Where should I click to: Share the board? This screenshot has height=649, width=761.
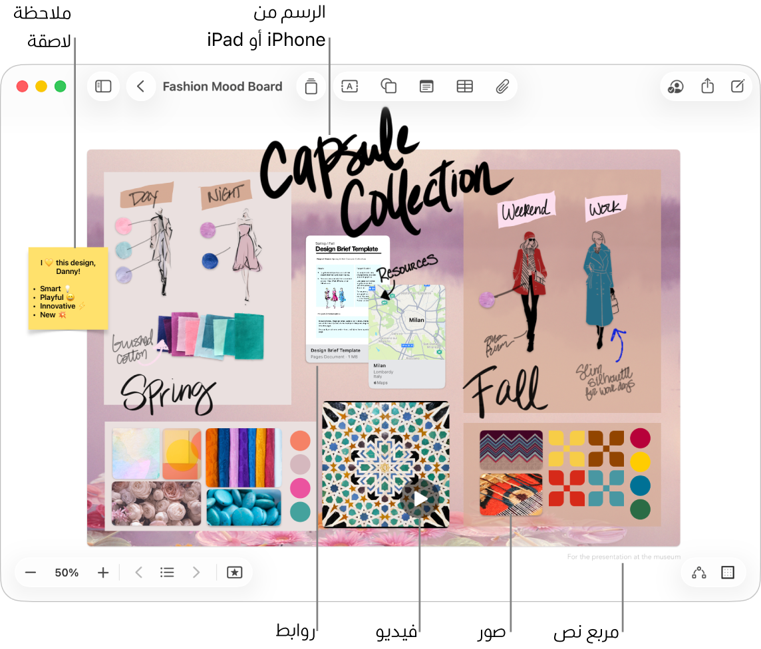pos(706,86)
